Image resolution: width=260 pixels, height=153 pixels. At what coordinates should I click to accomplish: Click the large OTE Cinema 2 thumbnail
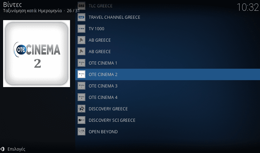click(x=36, y=53)
